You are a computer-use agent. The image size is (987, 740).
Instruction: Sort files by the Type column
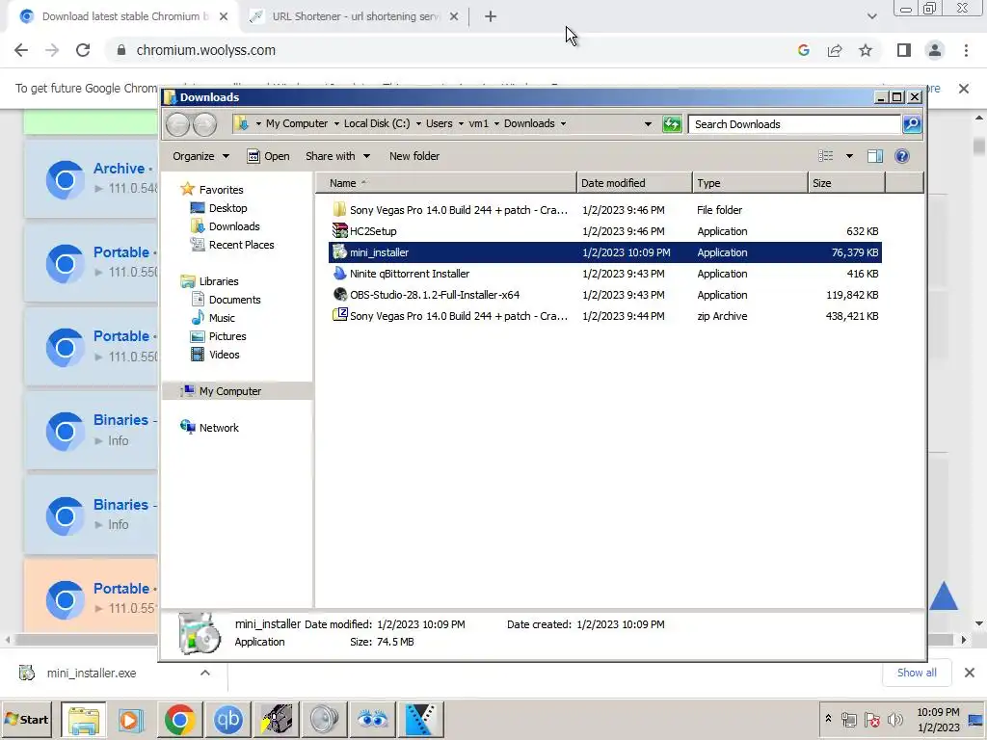(750, 183)
